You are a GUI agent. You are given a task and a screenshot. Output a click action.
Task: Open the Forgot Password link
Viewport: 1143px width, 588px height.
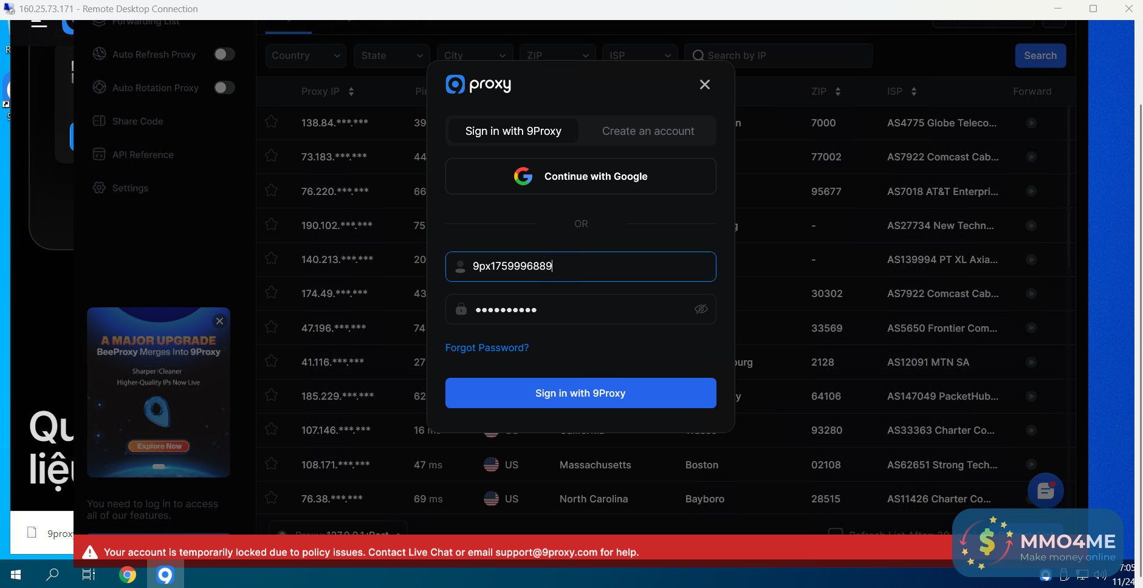[x=487, y=347]
